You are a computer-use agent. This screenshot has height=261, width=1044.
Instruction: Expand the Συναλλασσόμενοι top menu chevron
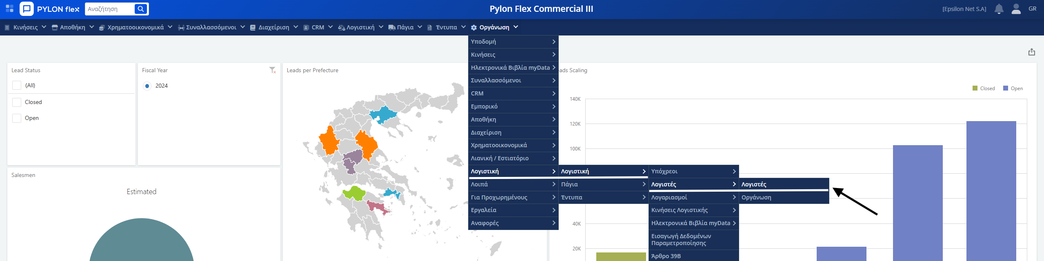(x=243, y=27)
